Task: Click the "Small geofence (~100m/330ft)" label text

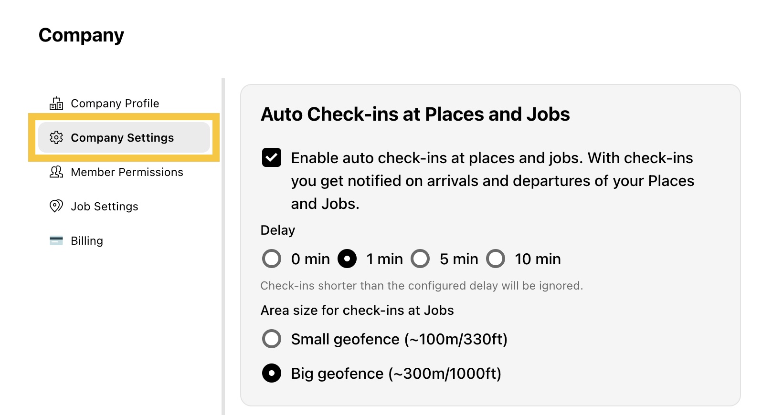Action: click(x=399, y=339)
